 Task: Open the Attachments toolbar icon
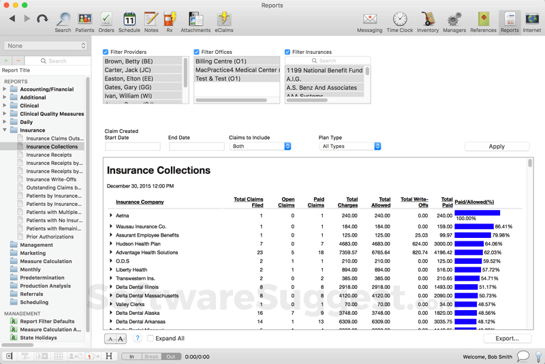pyautogui.click(x=196, y=20)
